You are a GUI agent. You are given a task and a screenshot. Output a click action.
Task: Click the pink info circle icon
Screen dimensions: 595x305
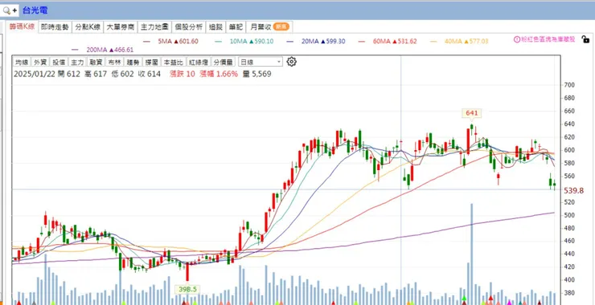[516, 39]
